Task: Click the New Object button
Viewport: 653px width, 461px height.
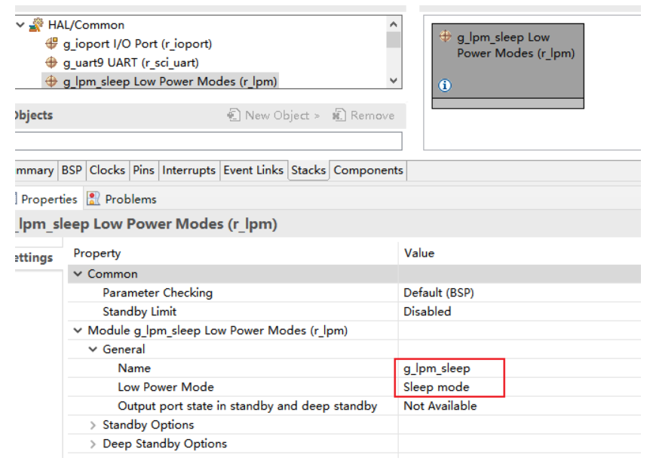Action: [x=274, y=115]
